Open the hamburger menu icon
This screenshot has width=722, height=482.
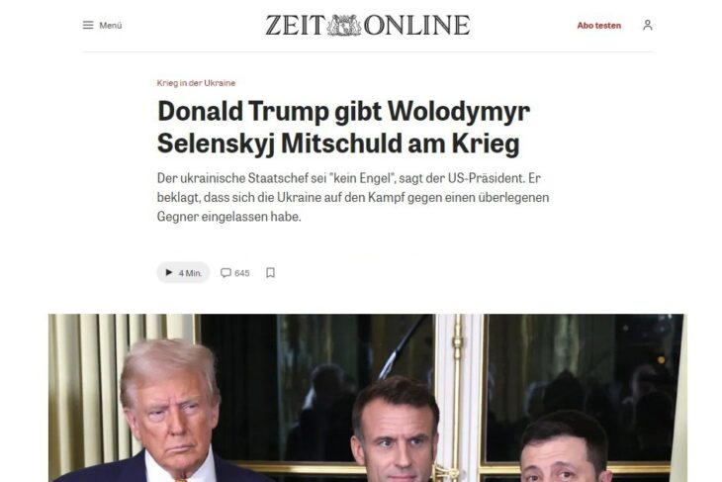88,25
